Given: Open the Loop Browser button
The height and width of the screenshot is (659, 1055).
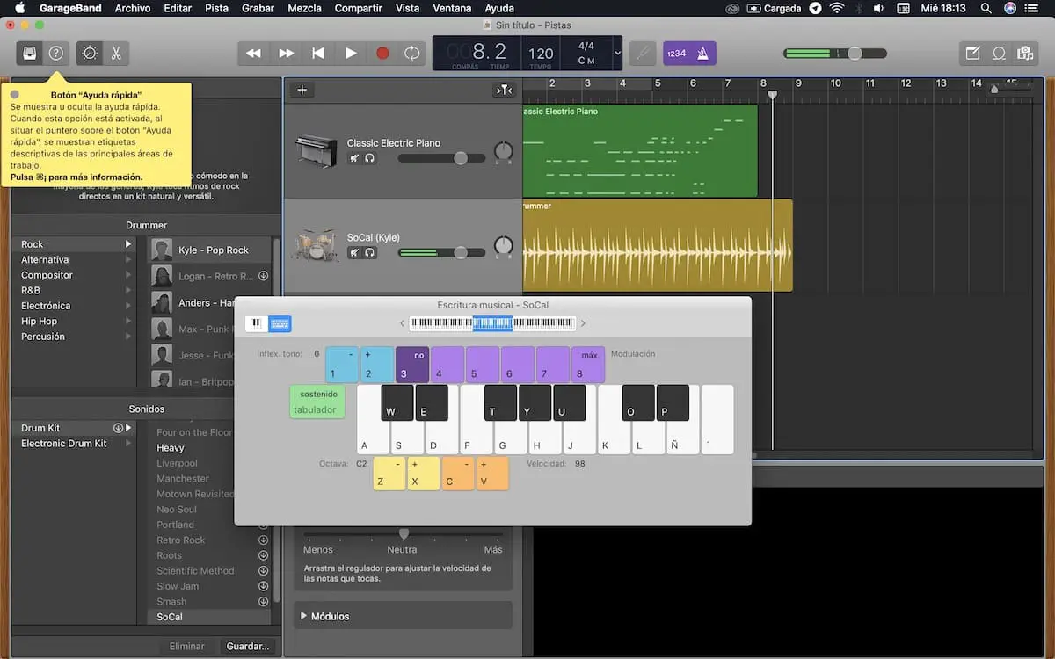Looking at the screenshot, I should pyautogui.click(x=999, y=54).
